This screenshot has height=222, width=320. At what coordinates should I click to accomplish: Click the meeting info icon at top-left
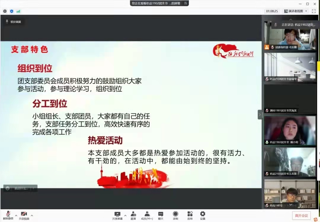(x=5, y=11)
